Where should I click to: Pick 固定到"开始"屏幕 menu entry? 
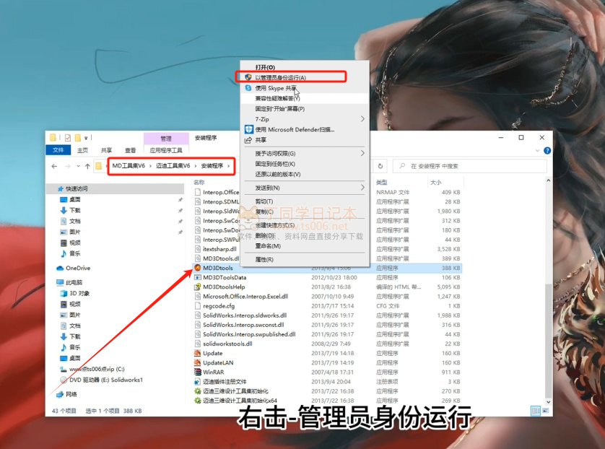(x=305, y=109)
